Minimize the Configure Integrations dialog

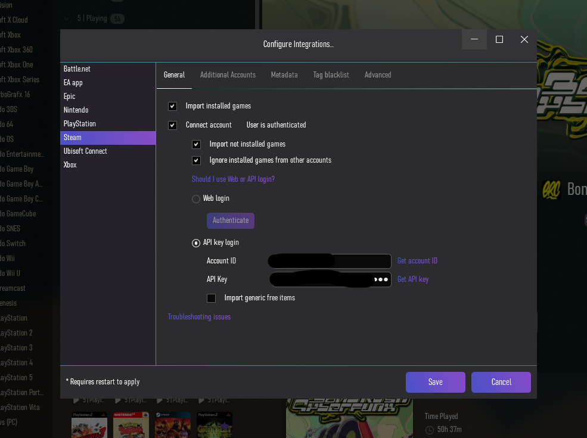(474, 39)
